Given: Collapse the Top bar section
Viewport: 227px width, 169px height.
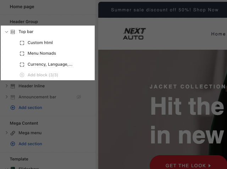Looking at the screenshot, I should (6, 32).
